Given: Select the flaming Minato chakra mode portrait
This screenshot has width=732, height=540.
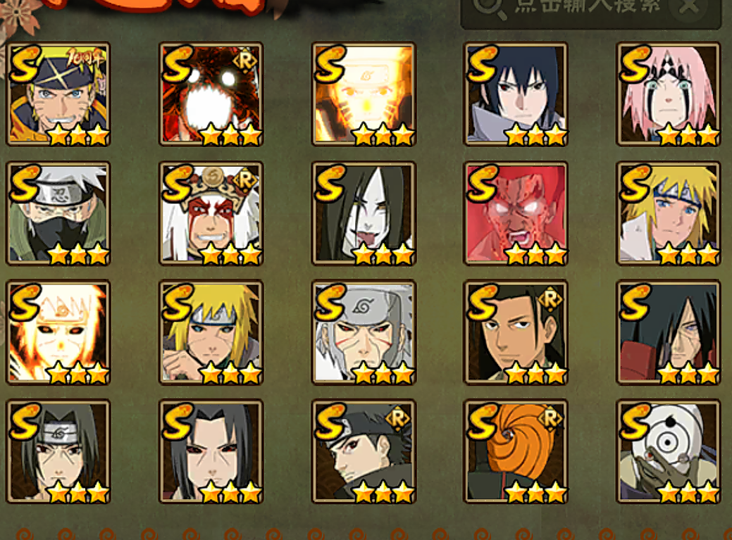Looking at the screenshot, I should 58,332.
